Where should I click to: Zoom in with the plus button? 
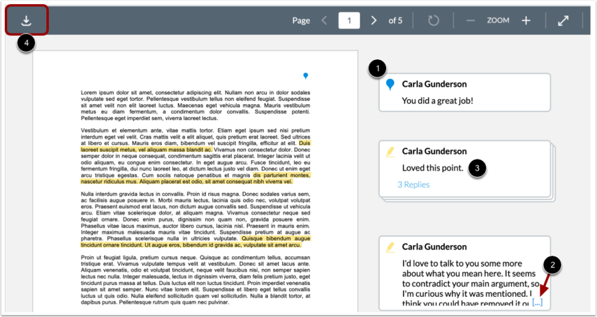click(526, 20)
